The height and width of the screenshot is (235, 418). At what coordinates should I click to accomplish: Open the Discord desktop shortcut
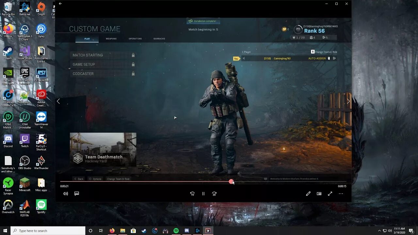pyautogui.click(x=8, y=140)
